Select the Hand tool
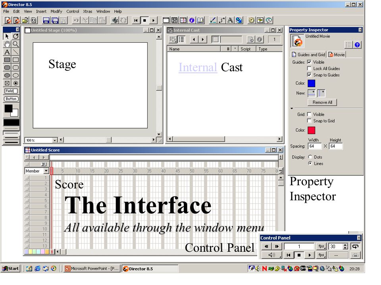This screenshot has height=285, width=381. click(7, 44)
